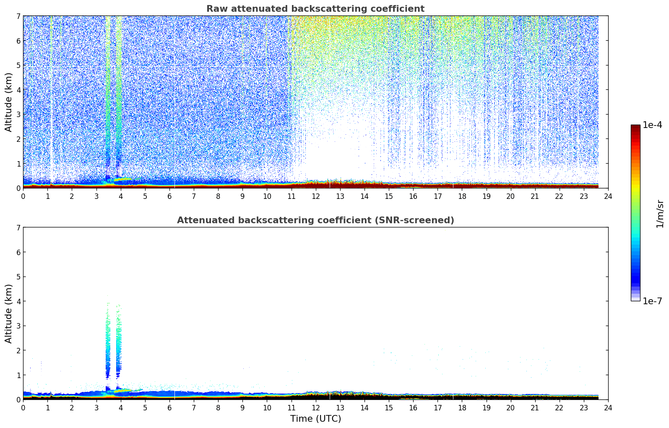Viewport: 669px width, 428px height.
Task: Click altitude tick "7" on the upper plot
Action: tap(18, 16)
